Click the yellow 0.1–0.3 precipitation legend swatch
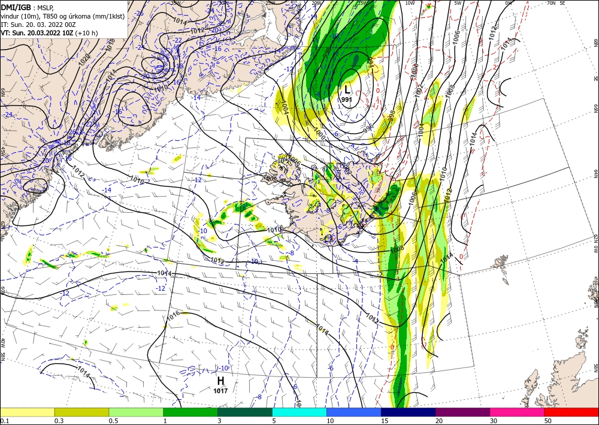This screenshot has width=599, height=425. (27, 412)
